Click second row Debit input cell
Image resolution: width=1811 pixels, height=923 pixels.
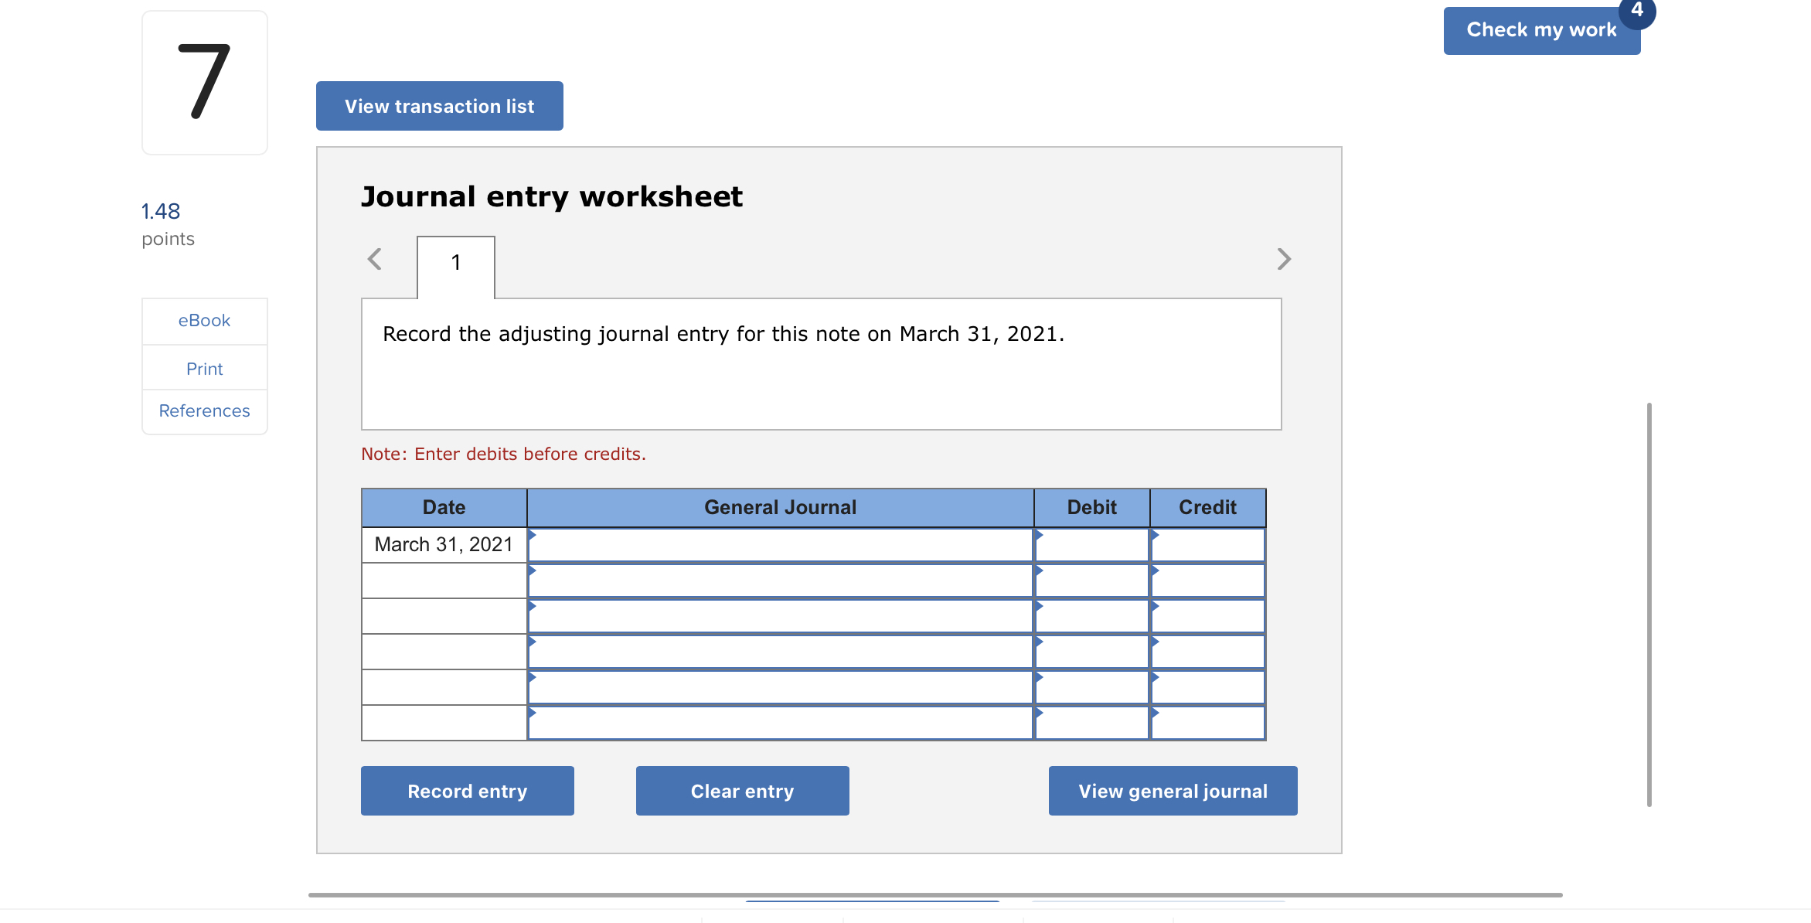coord(1091,581)
